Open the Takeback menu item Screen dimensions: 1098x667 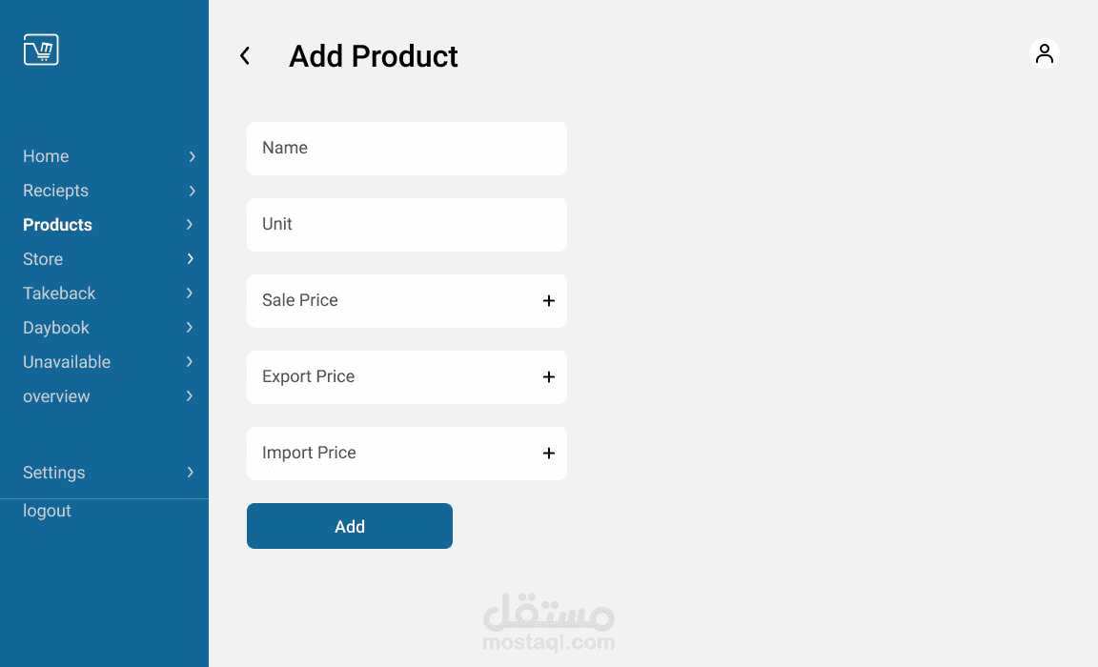tap(59, 293)
